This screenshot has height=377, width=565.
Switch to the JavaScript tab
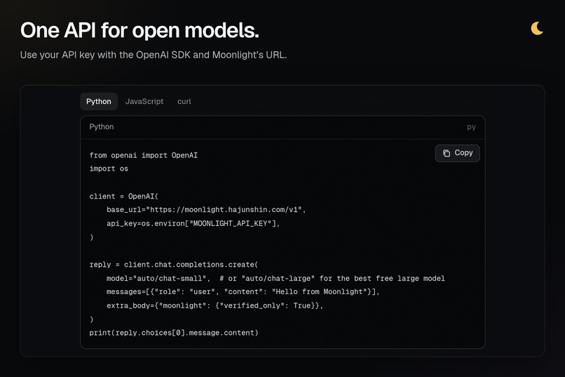(144, 101)
